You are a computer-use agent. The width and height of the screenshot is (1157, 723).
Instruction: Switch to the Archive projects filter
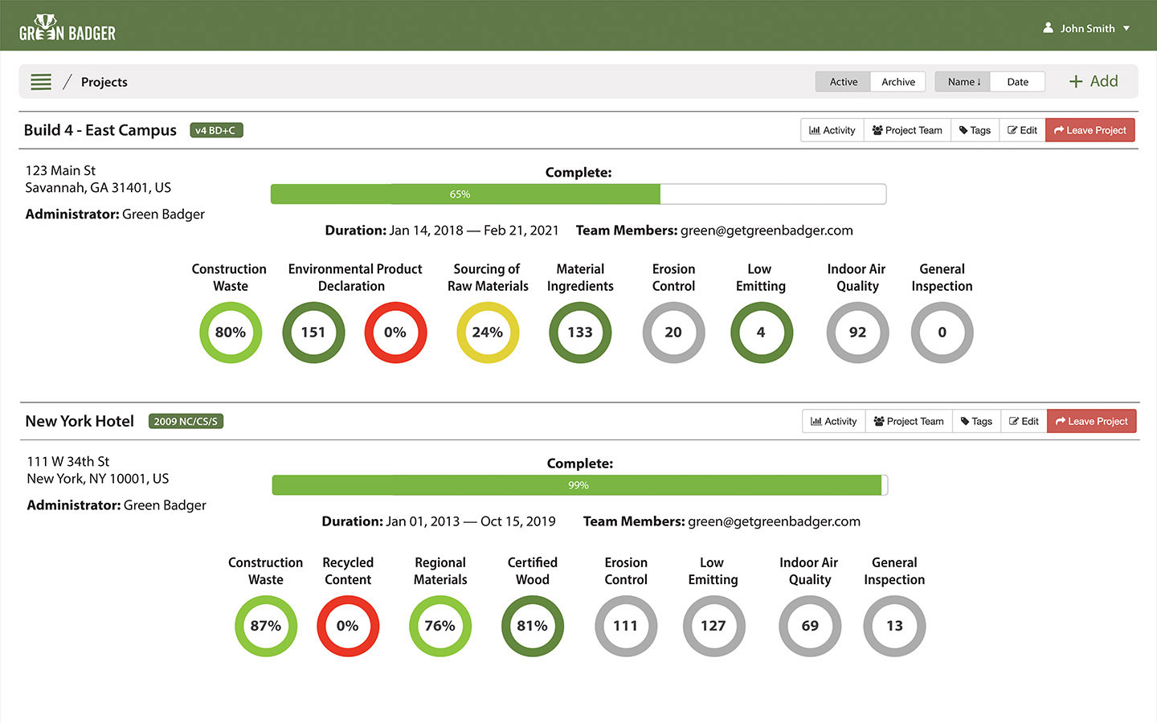click(x=898, y=82)
